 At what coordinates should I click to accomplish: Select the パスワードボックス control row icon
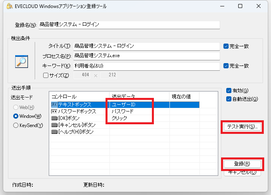click(x=54, y=111)
